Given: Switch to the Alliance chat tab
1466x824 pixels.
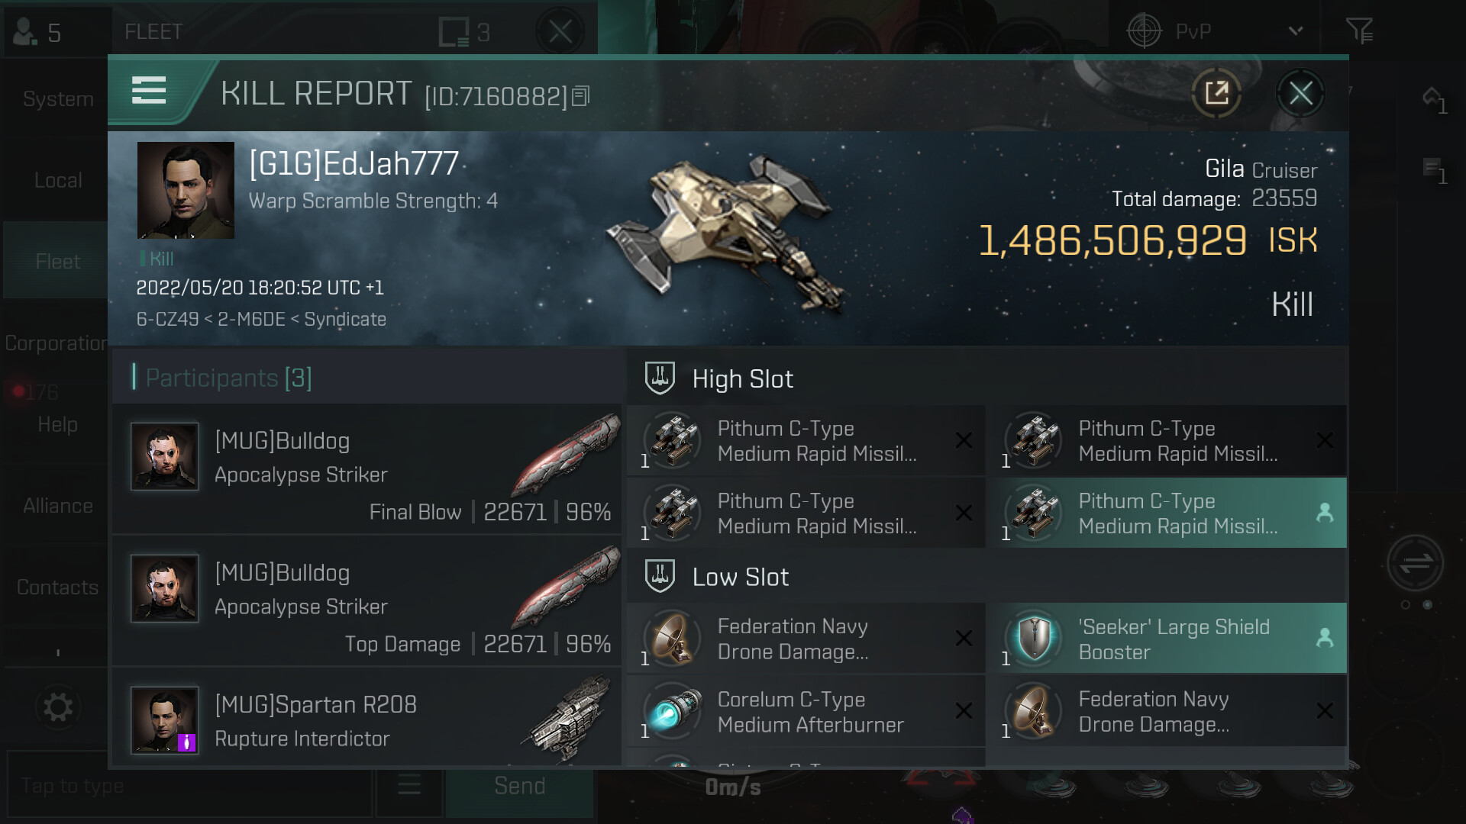Looking at the screenshot, I should pos(58,506).
